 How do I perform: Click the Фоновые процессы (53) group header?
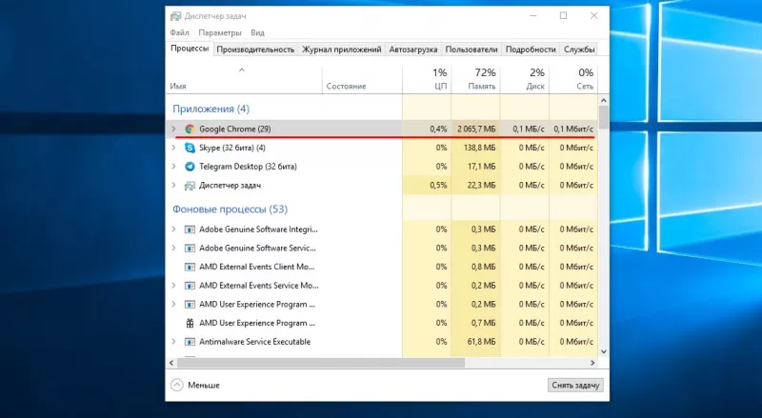coord(230,209)
